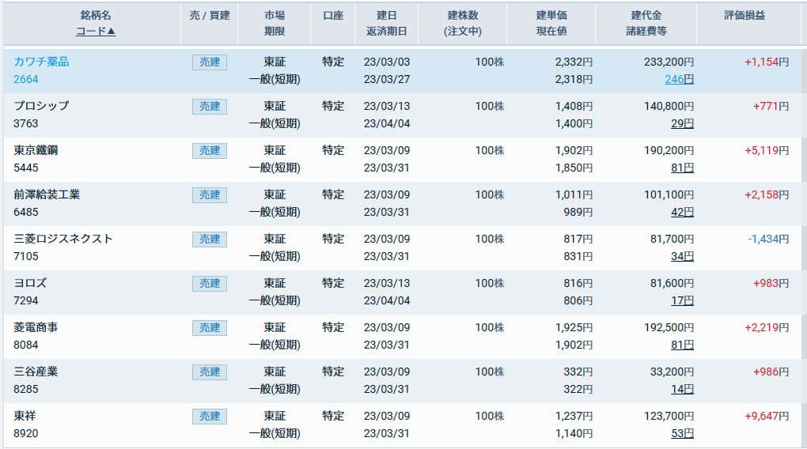
Task: Select the 菱電商事 stock name
Action: (x=36, y=327)
